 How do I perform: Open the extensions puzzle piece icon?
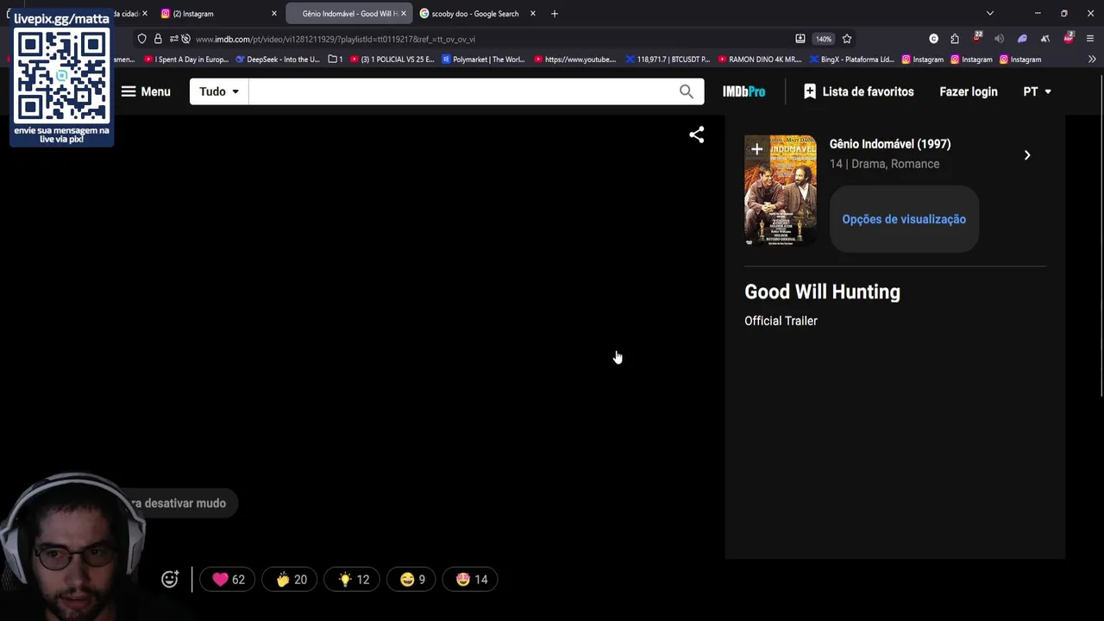click(x=955, y=39)
